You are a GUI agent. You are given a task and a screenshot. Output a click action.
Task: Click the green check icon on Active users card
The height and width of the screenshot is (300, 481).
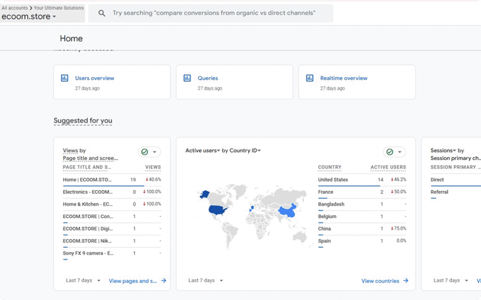[389, 152]
